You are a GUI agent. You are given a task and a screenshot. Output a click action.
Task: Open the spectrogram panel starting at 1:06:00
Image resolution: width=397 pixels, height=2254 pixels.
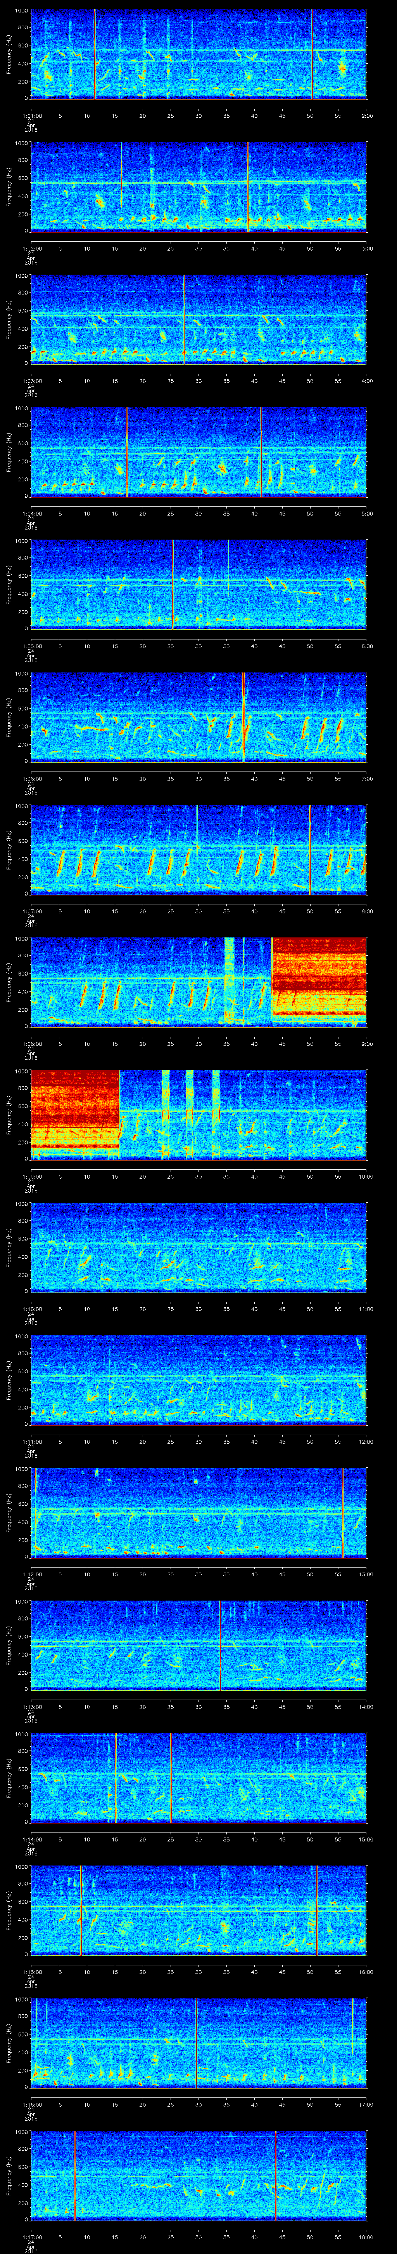coord(199,718)
